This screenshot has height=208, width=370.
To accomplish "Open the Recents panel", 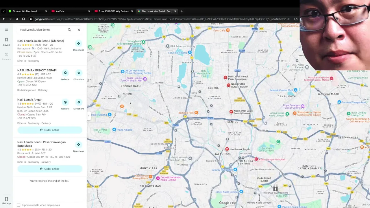I will tap(6, 56).
